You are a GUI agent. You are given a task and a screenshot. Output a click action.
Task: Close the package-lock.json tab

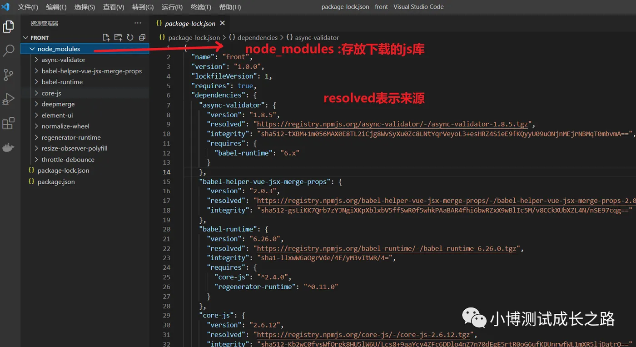(222, 23)
